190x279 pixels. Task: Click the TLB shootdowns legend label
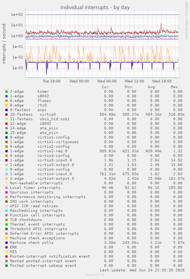(x=26, y=220)
